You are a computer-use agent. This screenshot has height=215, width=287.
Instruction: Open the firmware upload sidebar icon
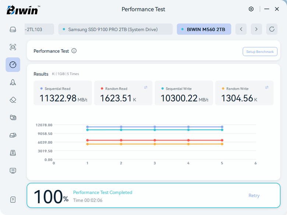point(13,153)
